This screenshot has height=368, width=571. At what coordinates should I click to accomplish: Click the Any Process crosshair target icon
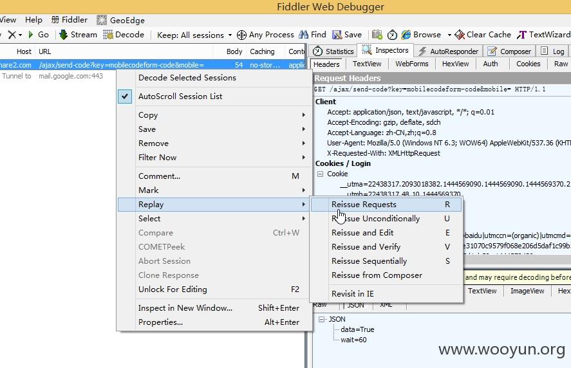click(241, 35)
